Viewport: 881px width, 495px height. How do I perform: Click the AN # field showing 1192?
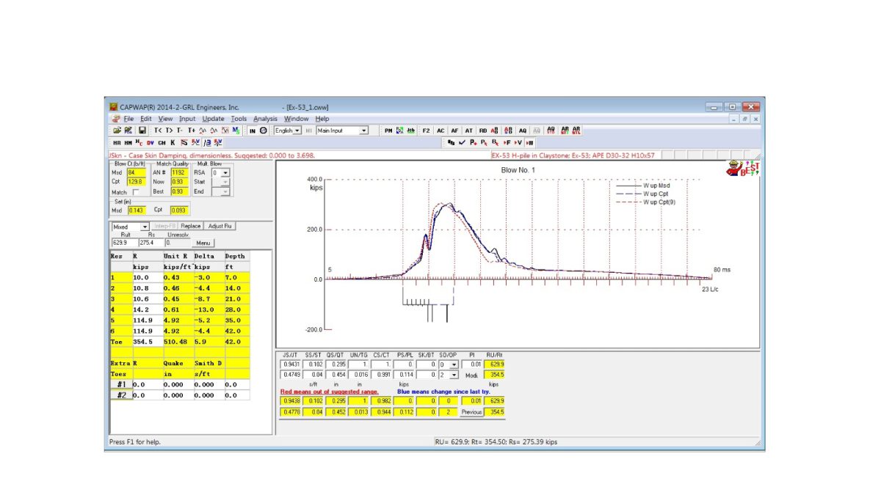pyautogui.click(x=180, y=173)
